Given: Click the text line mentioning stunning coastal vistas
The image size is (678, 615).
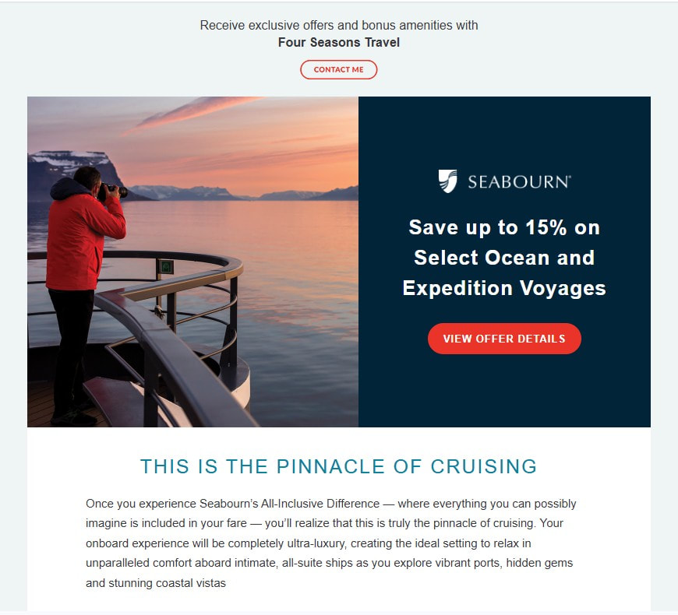Looking at the screenshot, I should pyautogui.click(x=156, y=583).
